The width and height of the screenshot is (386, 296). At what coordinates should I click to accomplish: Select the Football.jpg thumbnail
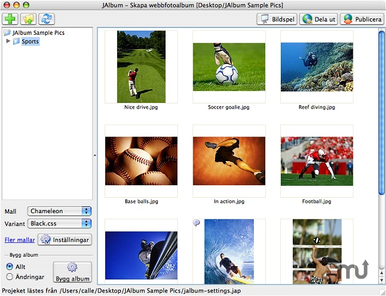tap(317, 161)
